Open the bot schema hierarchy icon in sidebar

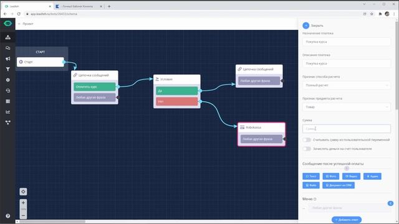[x=8, y=37]
